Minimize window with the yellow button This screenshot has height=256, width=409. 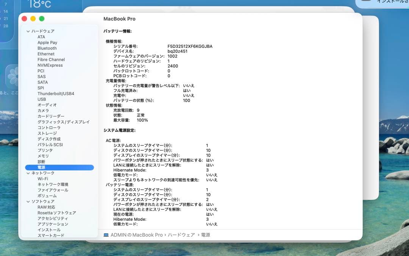[33, 19]
